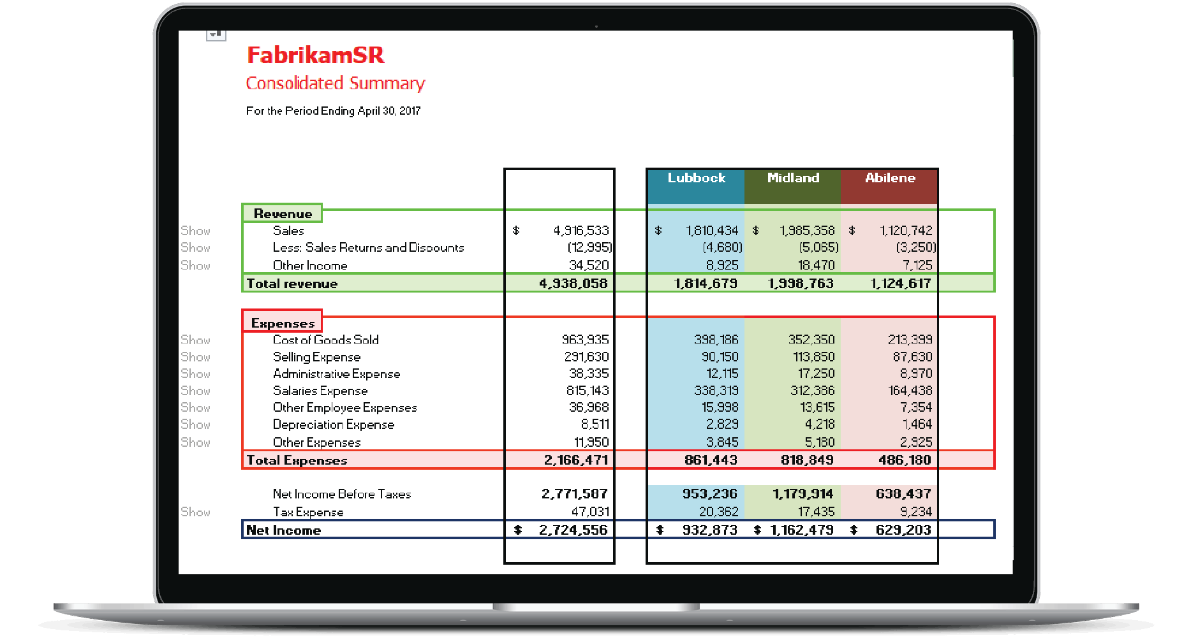The width and height of the screenshot is (1191, 638).
Task: Click the Sales row label
Action: tap(288, 231)
